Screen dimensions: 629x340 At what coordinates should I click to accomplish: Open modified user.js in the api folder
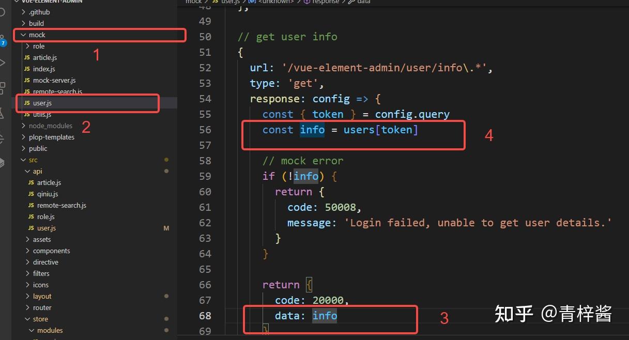pos(47,228)
